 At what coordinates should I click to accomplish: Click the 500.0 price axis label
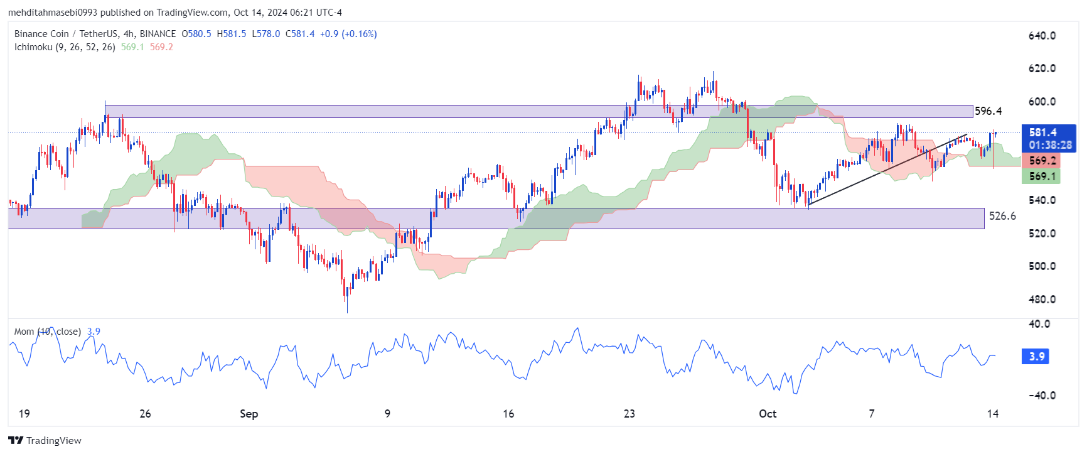click(1042, 266)
